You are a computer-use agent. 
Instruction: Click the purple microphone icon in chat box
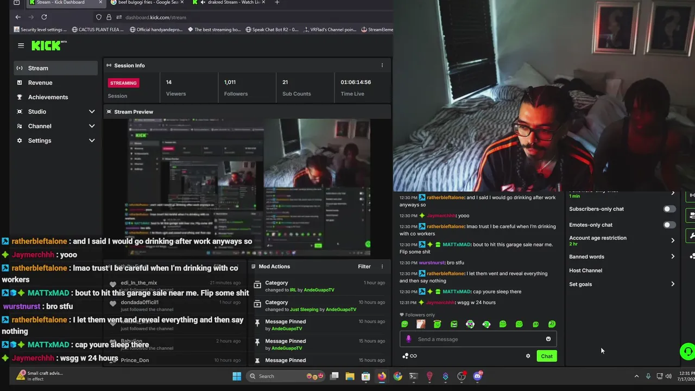(408, 339)
